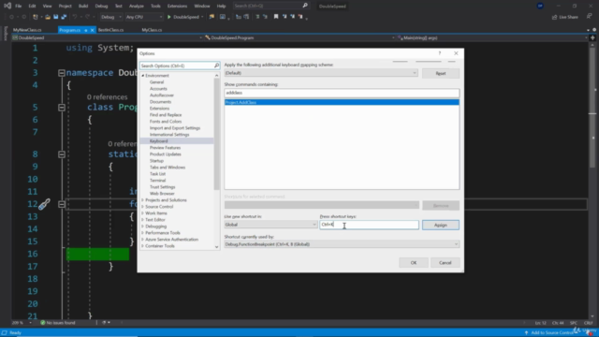
Task: Expand the Debugging options node
Action: pos(143,227)
